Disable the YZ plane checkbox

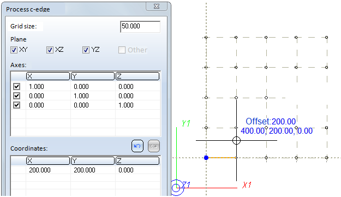(x=86, y=50)
